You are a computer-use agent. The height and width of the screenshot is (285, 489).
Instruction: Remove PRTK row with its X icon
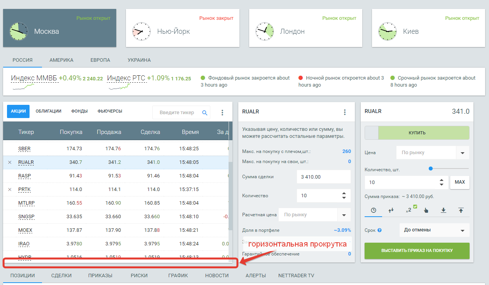pos(10,189)
